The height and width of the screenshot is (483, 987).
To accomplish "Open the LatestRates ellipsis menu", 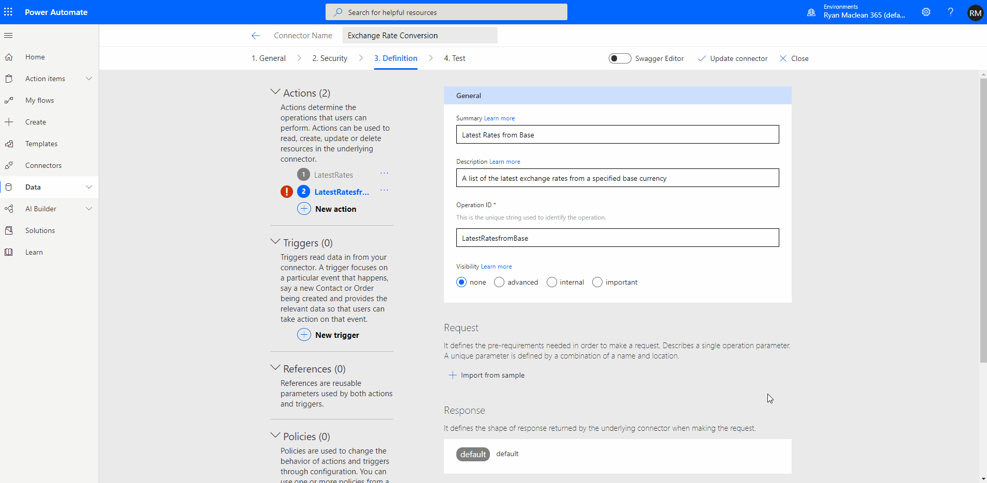I will [x=383, y=174].
